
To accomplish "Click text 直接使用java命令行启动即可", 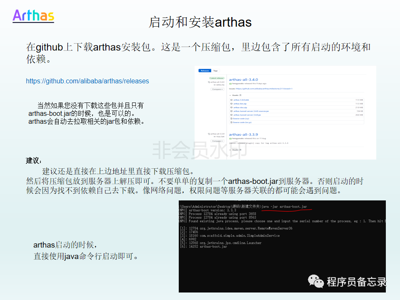I will click(86, 256).
